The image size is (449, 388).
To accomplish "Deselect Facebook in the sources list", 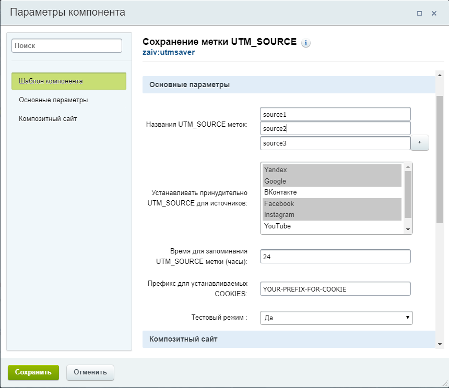I will [x=332, y=203].
